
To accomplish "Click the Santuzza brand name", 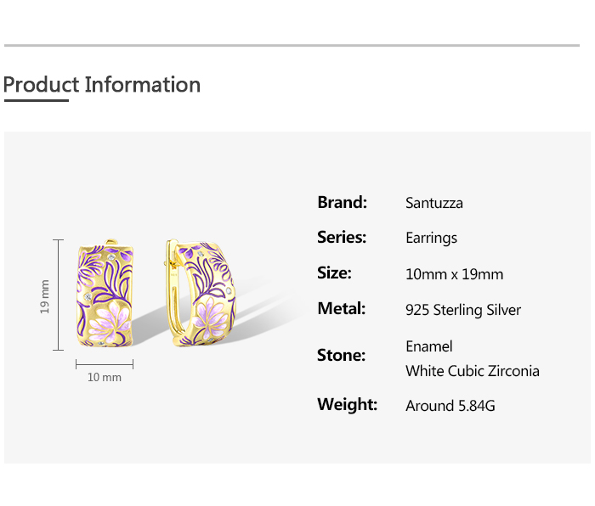I will [x=434, y=203].
